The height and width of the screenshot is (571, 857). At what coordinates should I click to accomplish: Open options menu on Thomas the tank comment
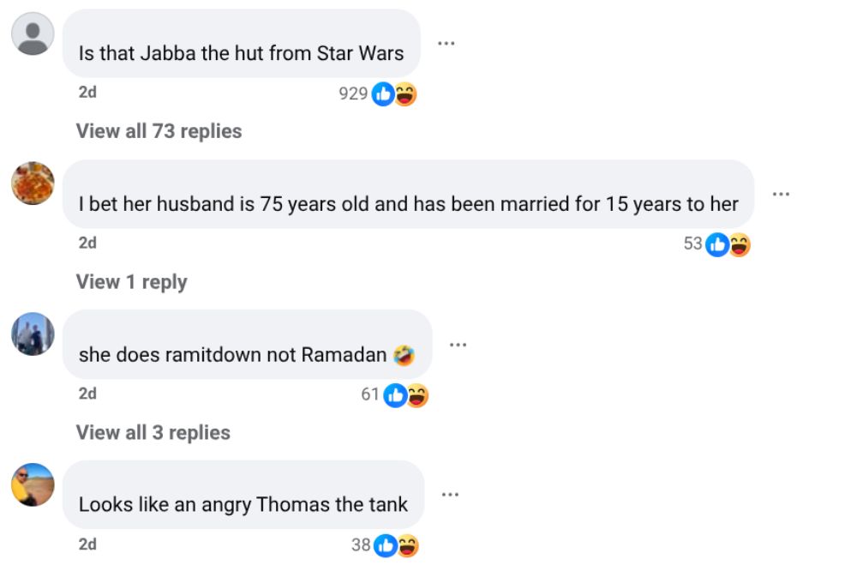(450, 495)
